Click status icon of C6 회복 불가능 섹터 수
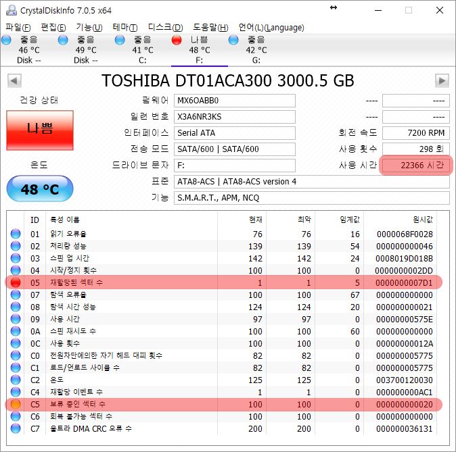 pyautogui.click(x=16, y=416)
